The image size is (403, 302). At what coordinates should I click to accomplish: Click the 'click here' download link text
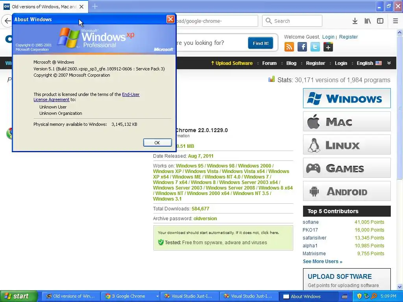270,233
